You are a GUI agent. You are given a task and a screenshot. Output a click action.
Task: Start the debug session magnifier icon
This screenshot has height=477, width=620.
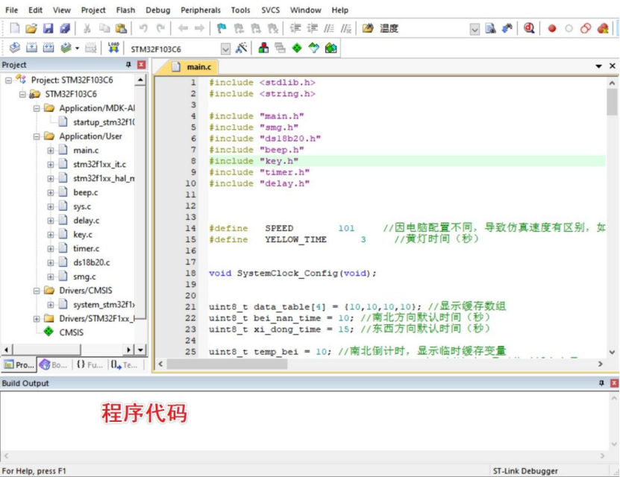[529, 28]
